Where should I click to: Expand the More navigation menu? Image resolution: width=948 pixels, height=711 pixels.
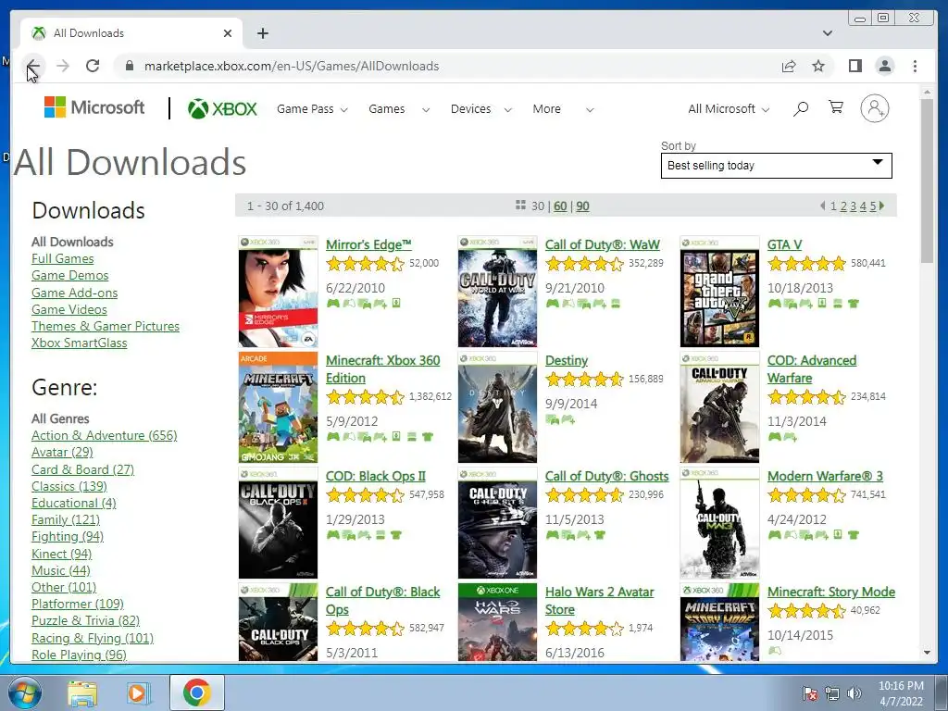(563, 109)
